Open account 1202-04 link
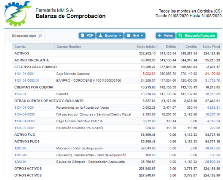This screenshot has height=180, width=223. (x=20, y=162)
